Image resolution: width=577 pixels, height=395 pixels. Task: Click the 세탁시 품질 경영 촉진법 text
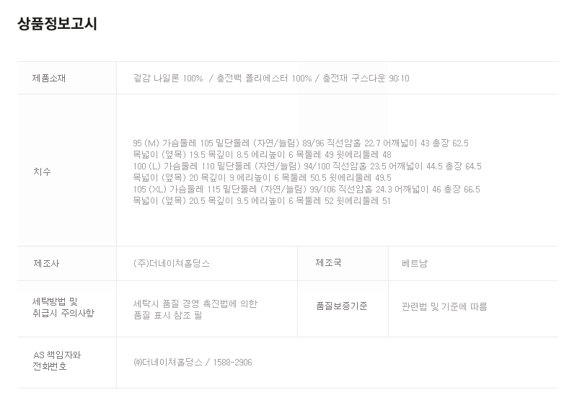point(195,303)
